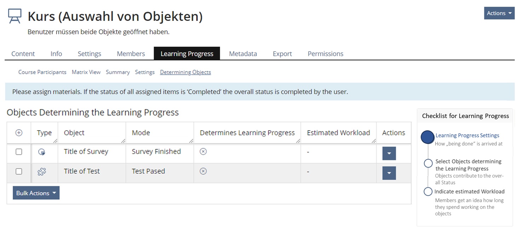Click the Select Objects step circle in checklist

tap(428, 163)
